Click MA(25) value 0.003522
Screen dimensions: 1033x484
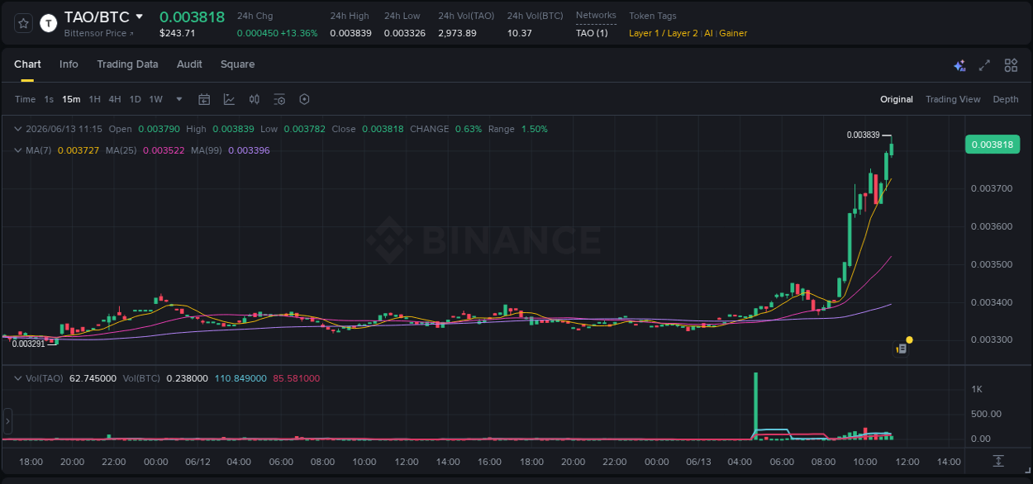coord(164,150)
